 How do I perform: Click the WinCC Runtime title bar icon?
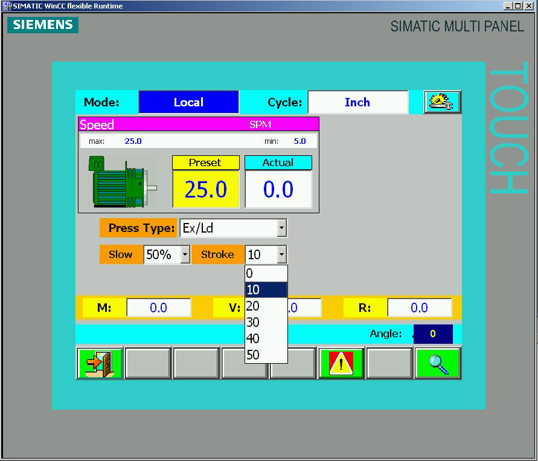(7, 6)
